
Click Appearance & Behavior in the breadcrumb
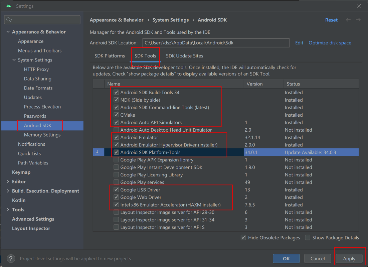[x=117, y=20]
